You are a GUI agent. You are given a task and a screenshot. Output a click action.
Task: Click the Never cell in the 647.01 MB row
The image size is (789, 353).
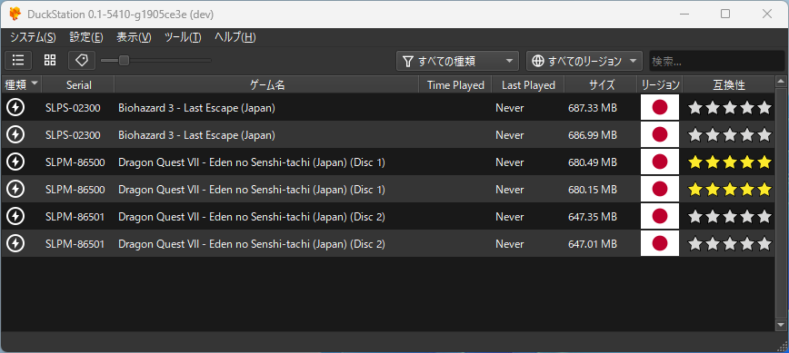tap(510, 243)
